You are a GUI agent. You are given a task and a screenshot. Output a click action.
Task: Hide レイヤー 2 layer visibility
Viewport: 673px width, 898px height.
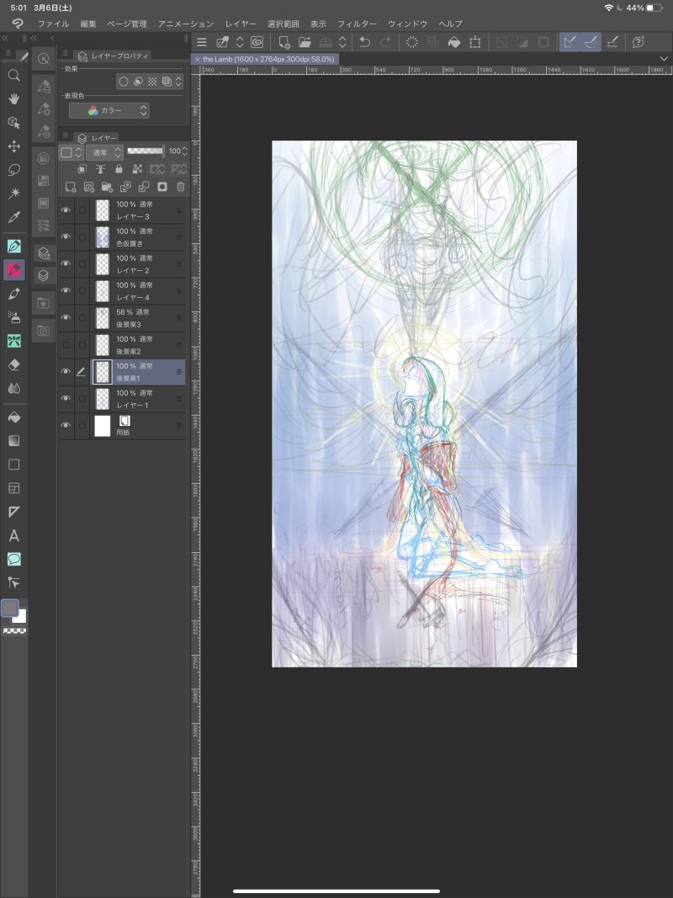click(x=66, y=263)
